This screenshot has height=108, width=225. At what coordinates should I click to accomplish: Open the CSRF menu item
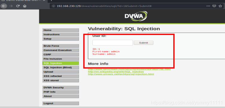click(x=60, y=55)
